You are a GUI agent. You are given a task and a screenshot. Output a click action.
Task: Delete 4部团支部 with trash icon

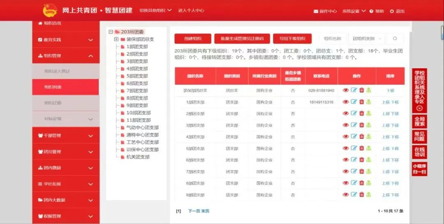[362, 136]
